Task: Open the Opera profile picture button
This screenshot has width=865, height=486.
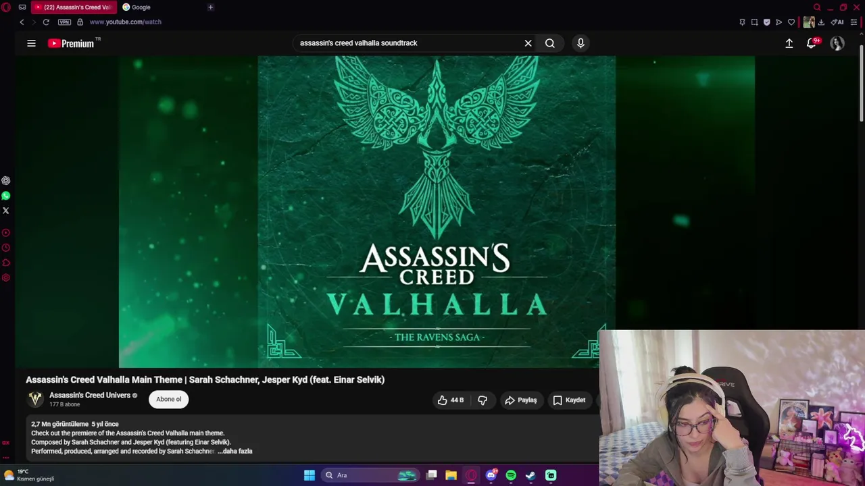Action: point(809,22)
